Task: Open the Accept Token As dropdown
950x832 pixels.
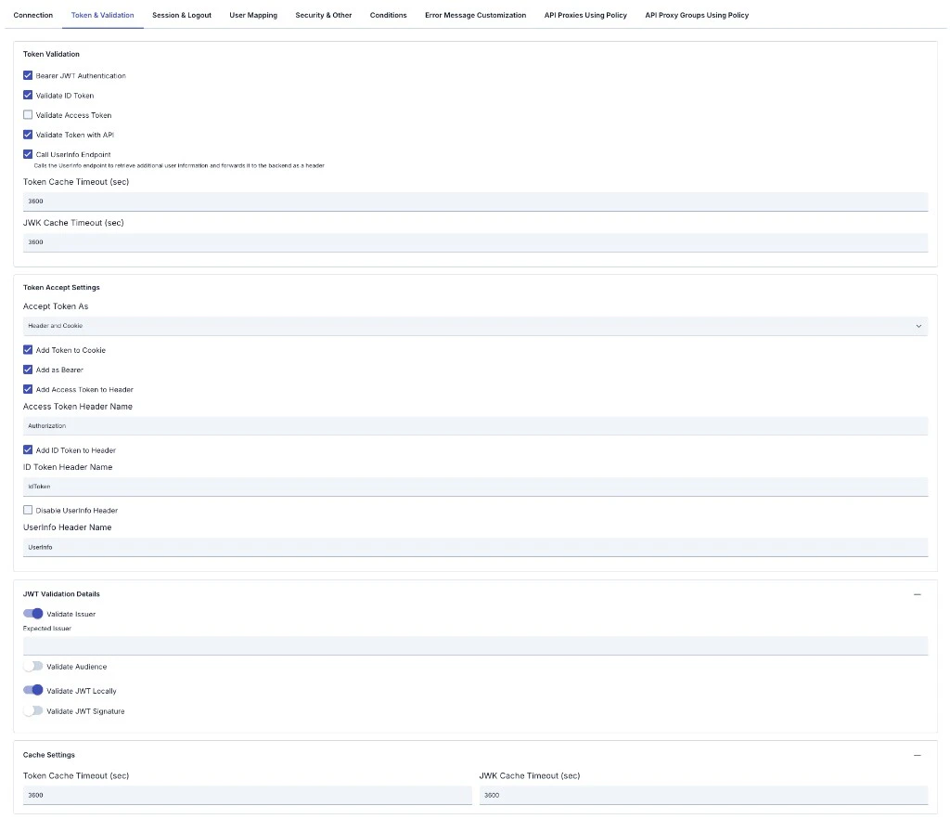Action: point(475,326)
